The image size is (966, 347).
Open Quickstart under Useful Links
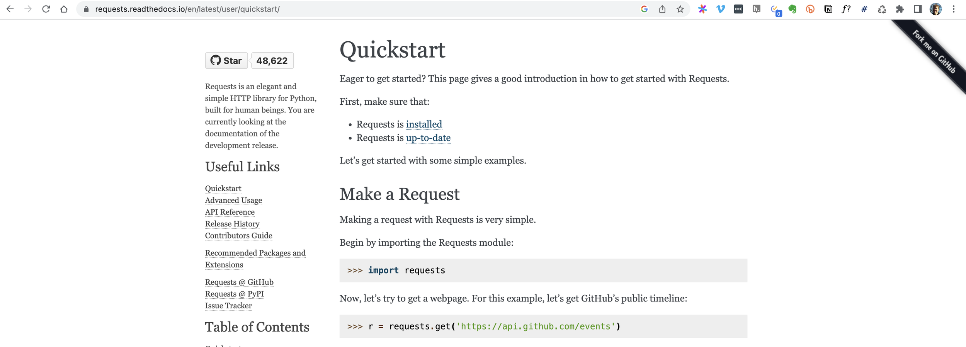(223, 189)
